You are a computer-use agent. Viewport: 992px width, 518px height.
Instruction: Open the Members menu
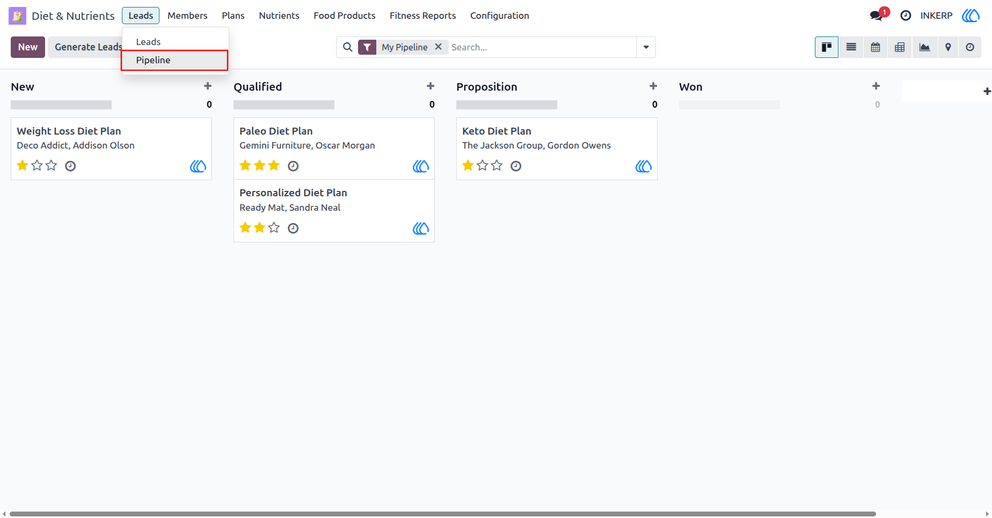(x=187, y=16)
